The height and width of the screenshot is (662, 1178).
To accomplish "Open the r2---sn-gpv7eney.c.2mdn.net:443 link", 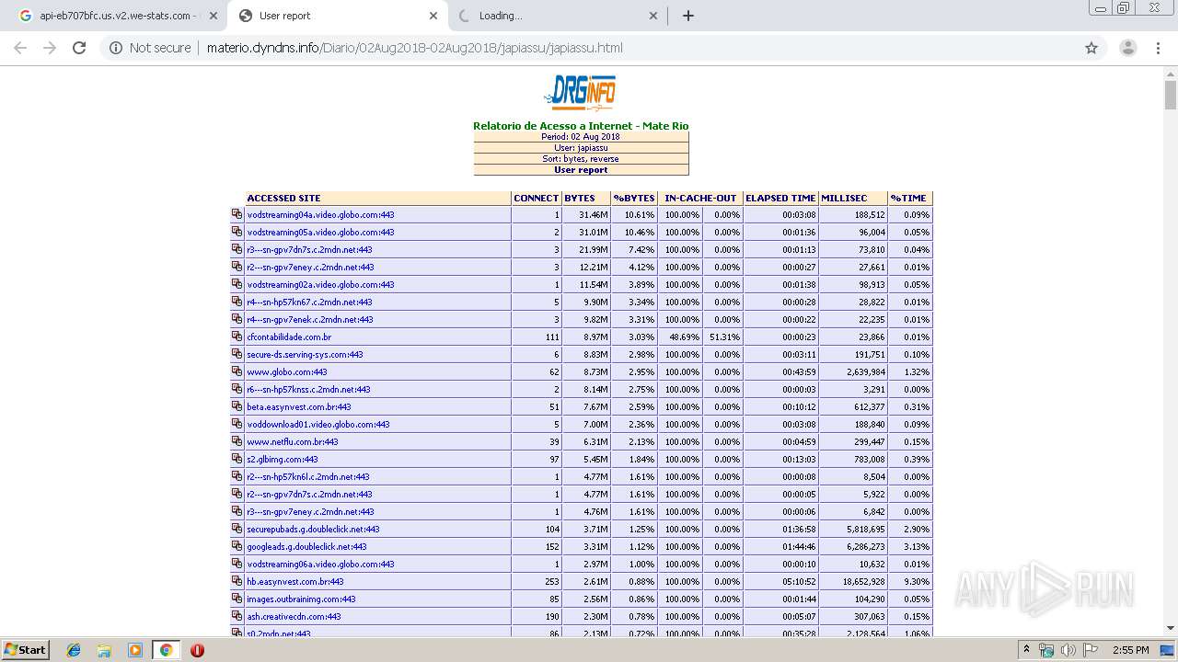I will click(310, 267).
